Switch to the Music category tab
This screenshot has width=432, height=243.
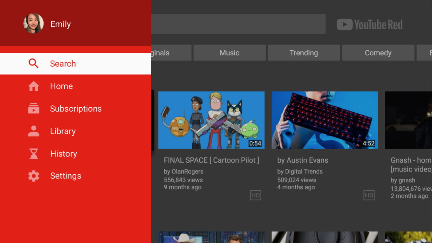tap(230, 53)
